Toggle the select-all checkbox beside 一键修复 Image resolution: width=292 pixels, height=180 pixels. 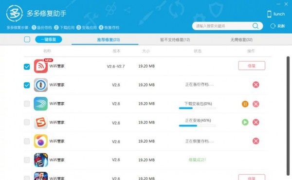click(x=27, y=39)
